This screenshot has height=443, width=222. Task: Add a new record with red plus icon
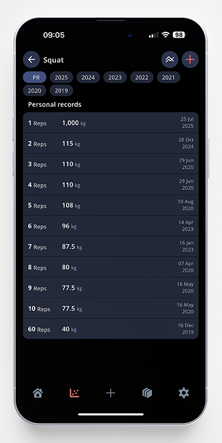(190, 60)
